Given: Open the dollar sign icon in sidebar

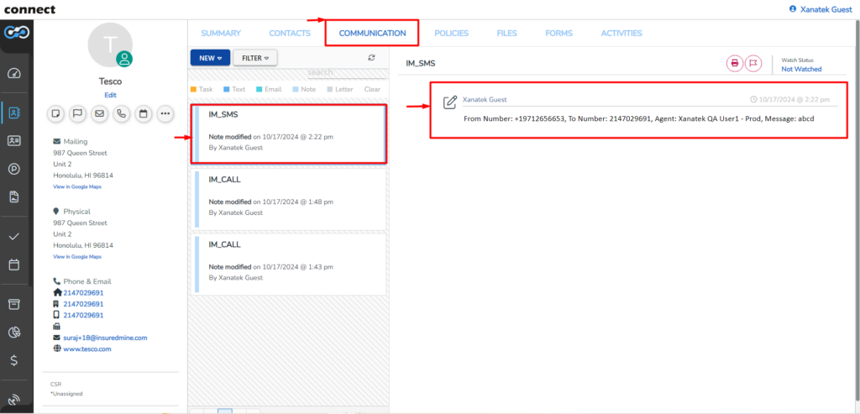Looking at the screenshot, I should pos(14,360).
